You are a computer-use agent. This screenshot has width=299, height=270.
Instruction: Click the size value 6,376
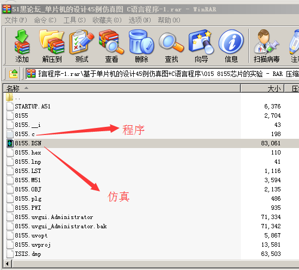[x=272, y=106]
